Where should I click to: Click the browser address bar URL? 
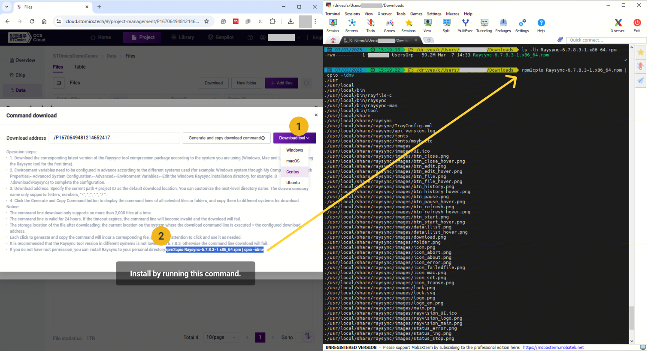coord(132,21)
